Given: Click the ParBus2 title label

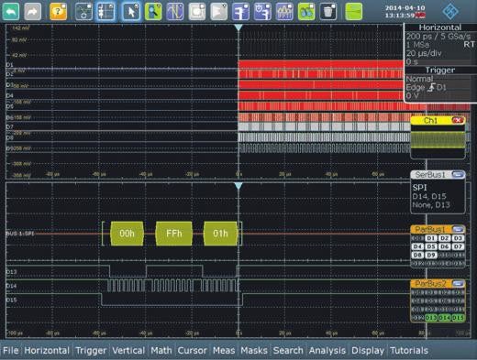Looking at the screenshot, I should click(429, 284).
